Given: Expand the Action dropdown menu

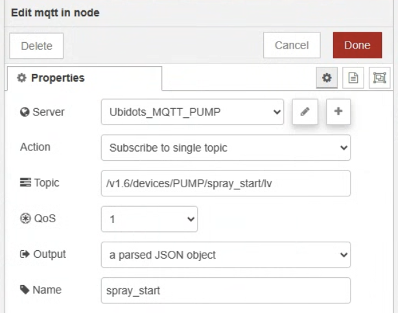Looking at the screenshot, I should pyautogui.click(x=226, y=148).
